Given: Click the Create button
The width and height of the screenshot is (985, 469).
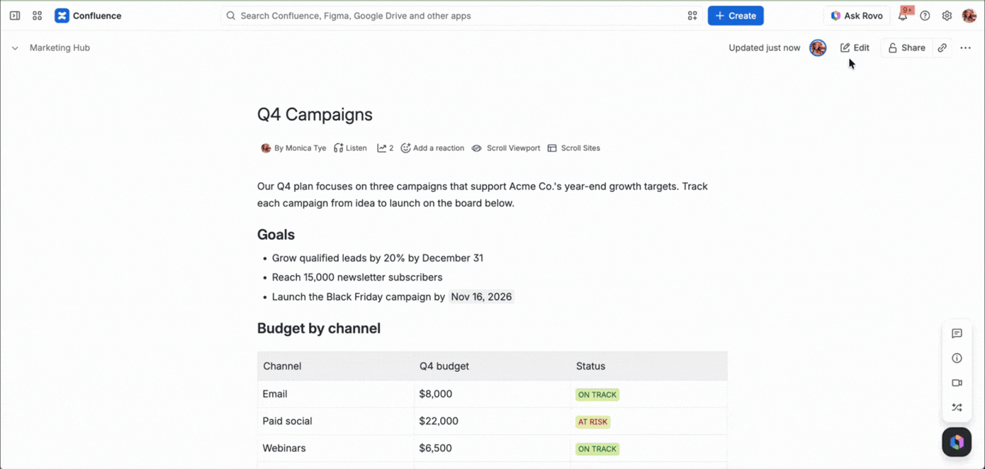Looking at the screenshot, I should pos(736,16).
